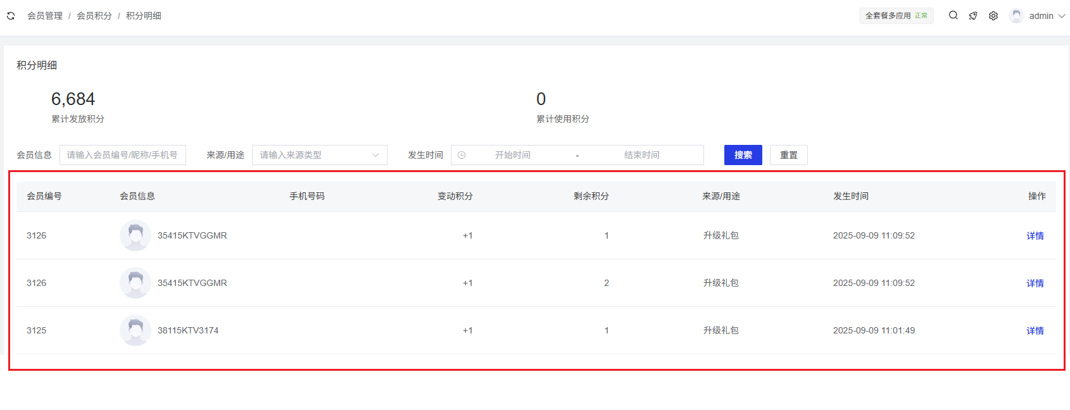Focus the 会员信息 member search input
The width and height of the screenshot is (1070, 410).
coord(122,155)
